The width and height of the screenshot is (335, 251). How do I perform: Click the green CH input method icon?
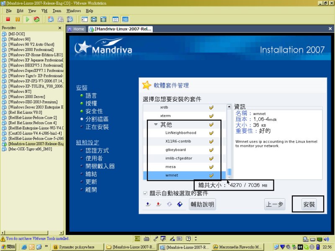click(x=137, y=238)
